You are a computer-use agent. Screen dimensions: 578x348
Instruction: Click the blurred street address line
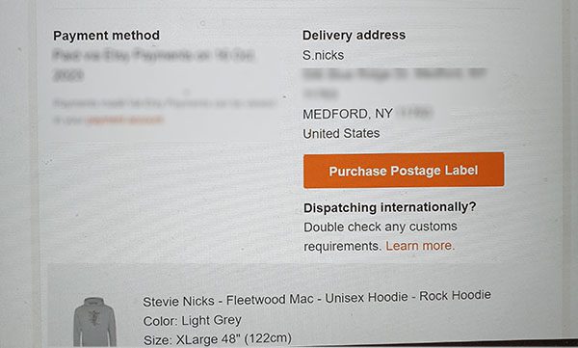click(395, 74)
